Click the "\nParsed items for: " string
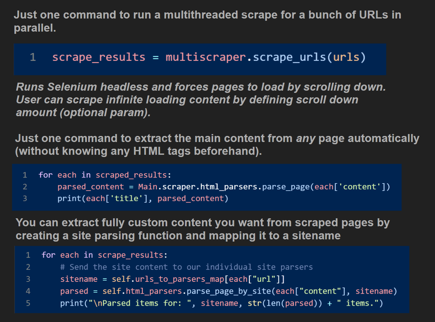The image size is (435, 322). (141, 303)
